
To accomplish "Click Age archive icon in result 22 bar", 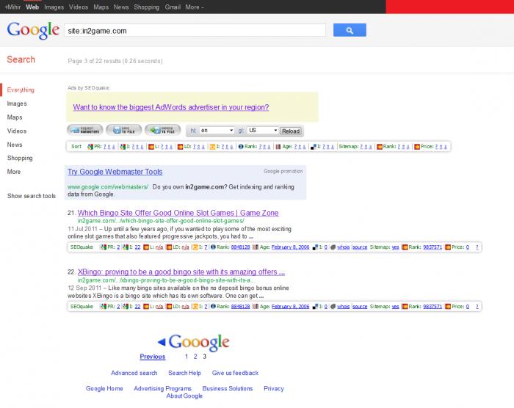I will coord(256,307).
